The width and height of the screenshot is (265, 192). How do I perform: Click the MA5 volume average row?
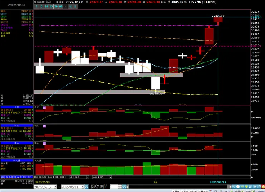tap(16, 166)
